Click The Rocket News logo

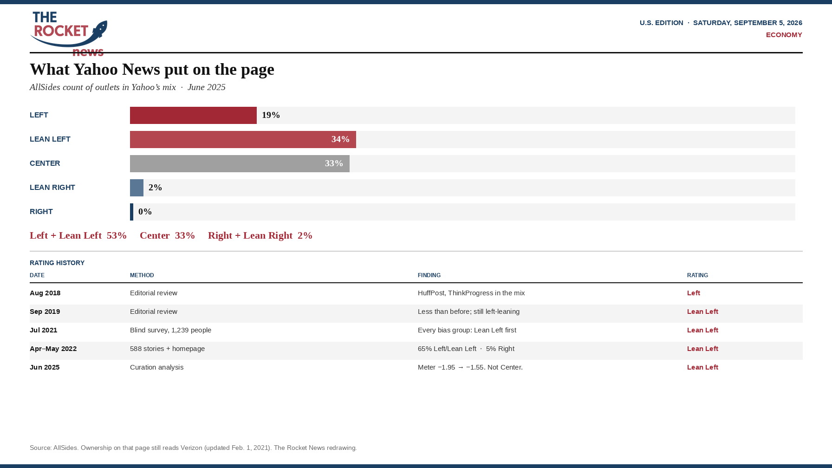pyautogui.click(x=69, y=33)
